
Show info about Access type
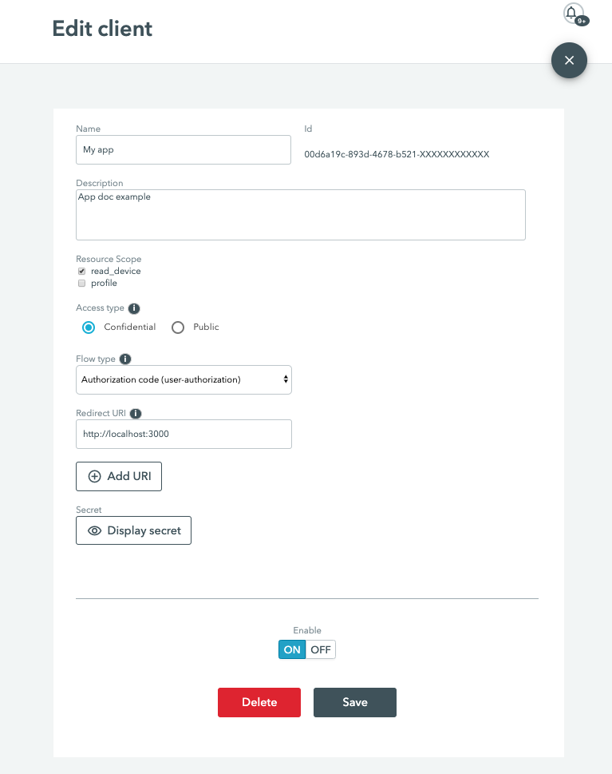[x=134, y=308]
